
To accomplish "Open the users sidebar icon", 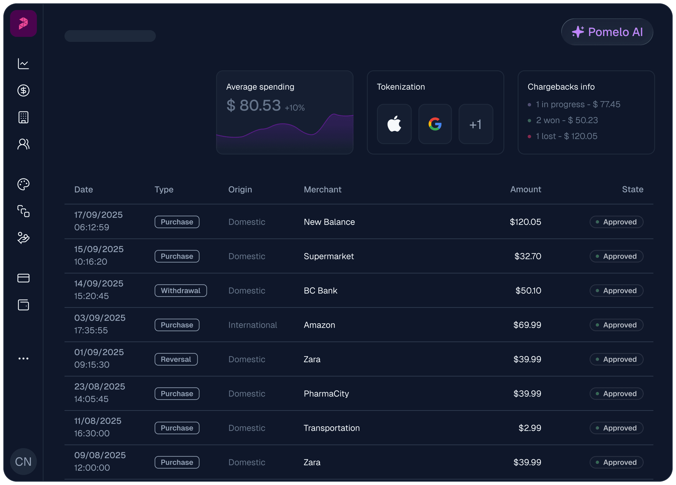I will pyautogui.click(x=23, y=144).
